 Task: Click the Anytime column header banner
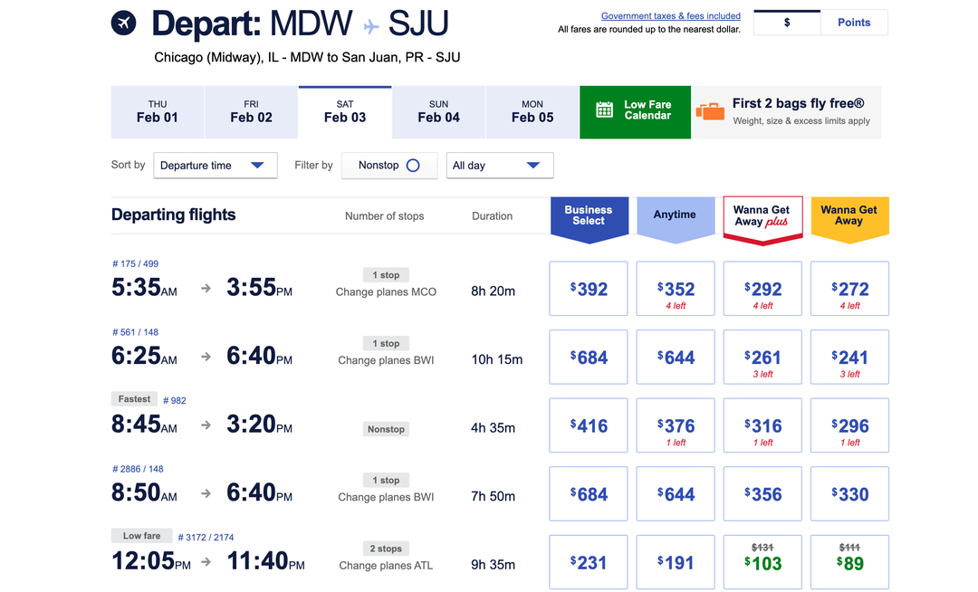pos(676,215)
